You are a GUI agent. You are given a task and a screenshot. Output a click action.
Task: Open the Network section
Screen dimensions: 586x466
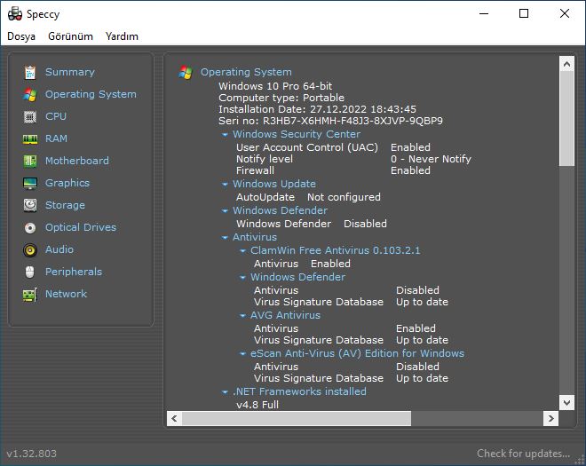point(67,294)
